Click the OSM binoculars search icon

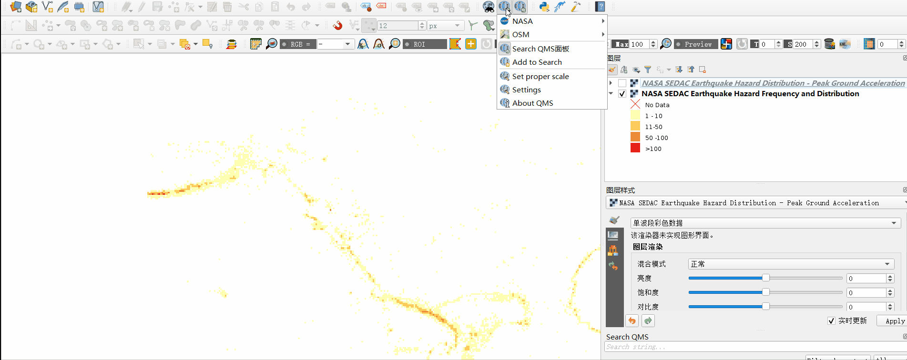coord(489,7)
